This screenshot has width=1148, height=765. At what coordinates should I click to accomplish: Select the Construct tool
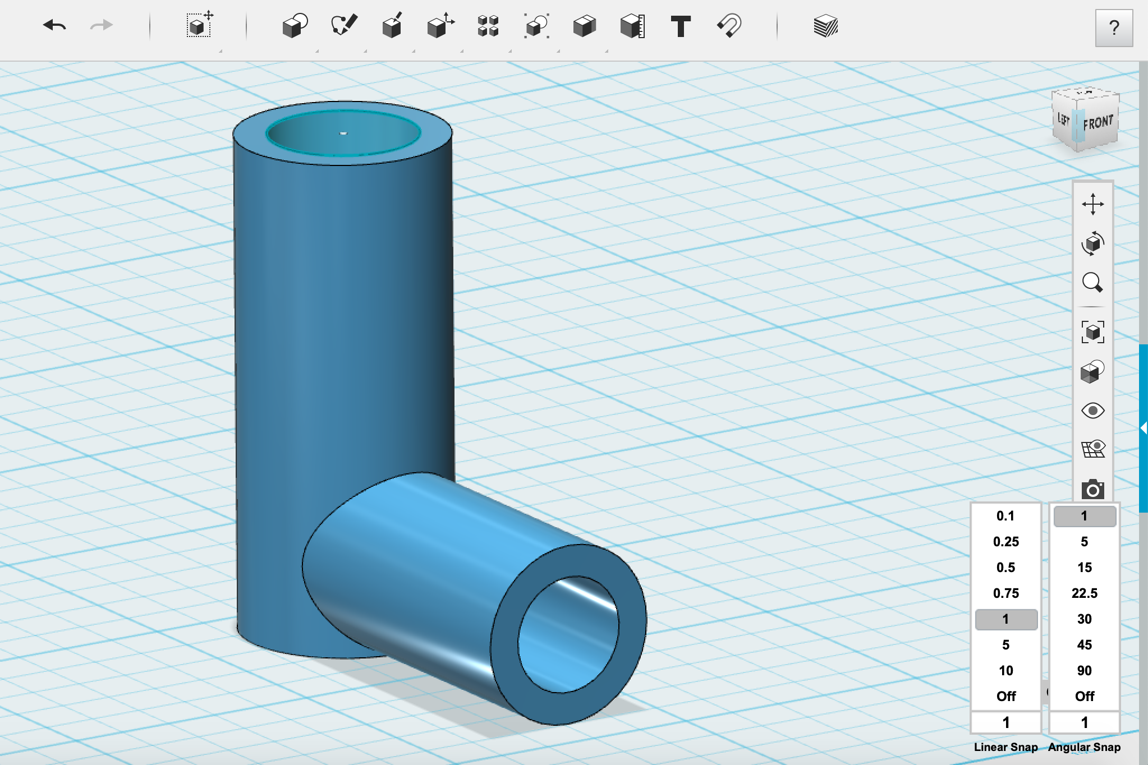(x=392, y=26)
